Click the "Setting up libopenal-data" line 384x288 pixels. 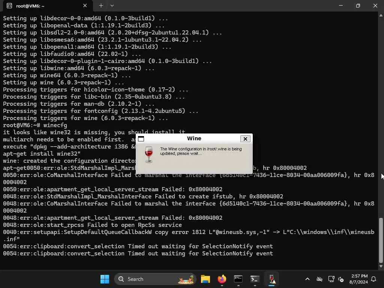coord(84,25)
